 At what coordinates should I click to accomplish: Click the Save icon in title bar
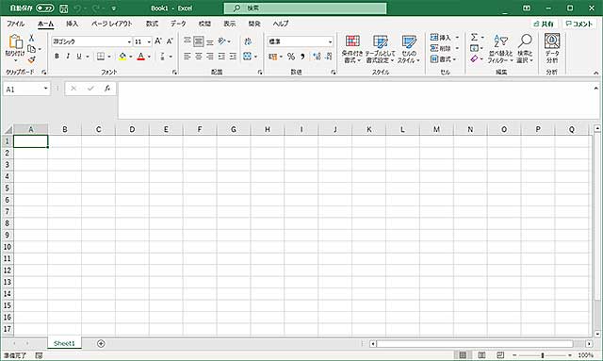[64, 8]
